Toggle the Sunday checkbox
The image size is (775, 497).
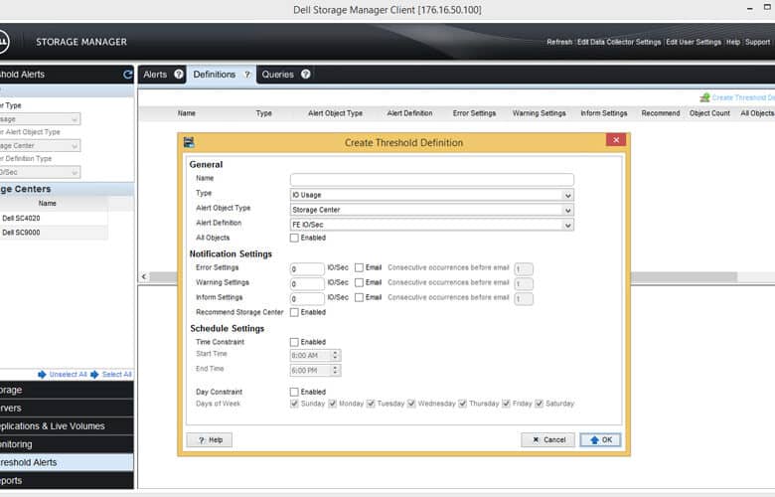click(294, 404)
